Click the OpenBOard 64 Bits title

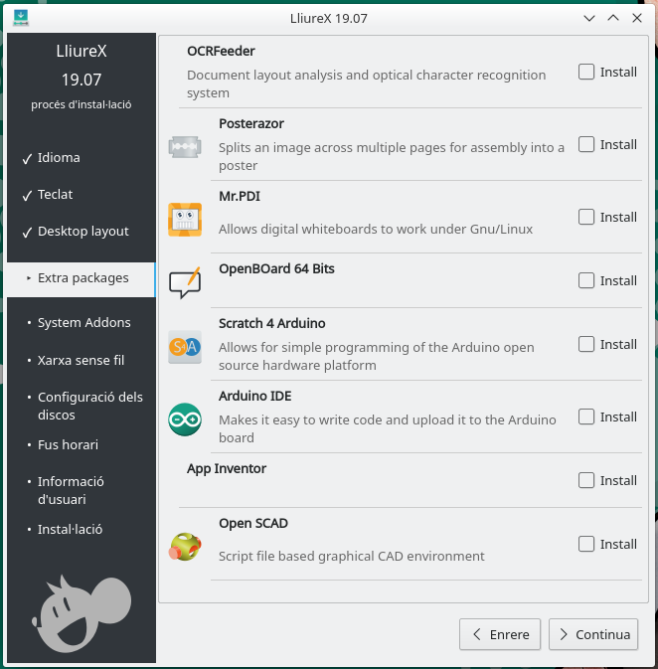(x=276, y=268)
